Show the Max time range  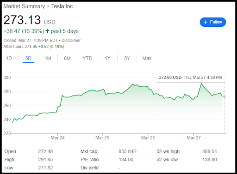pyautogui.click(x=147, y=58)
